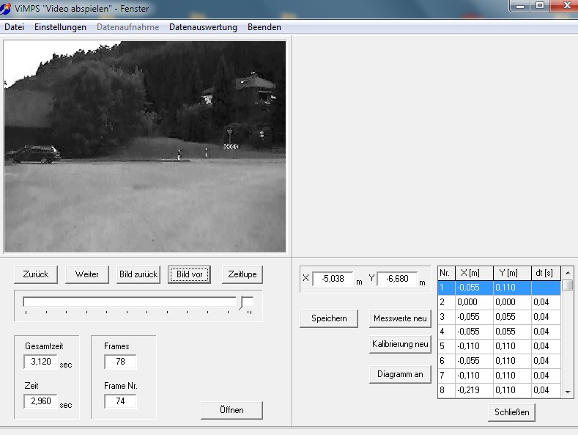Select row 1 in the measurement table
The image size is (578, 435).
tap(499, 288)
